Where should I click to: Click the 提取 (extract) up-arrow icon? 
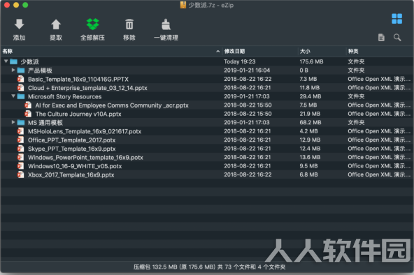click(56, 24)
